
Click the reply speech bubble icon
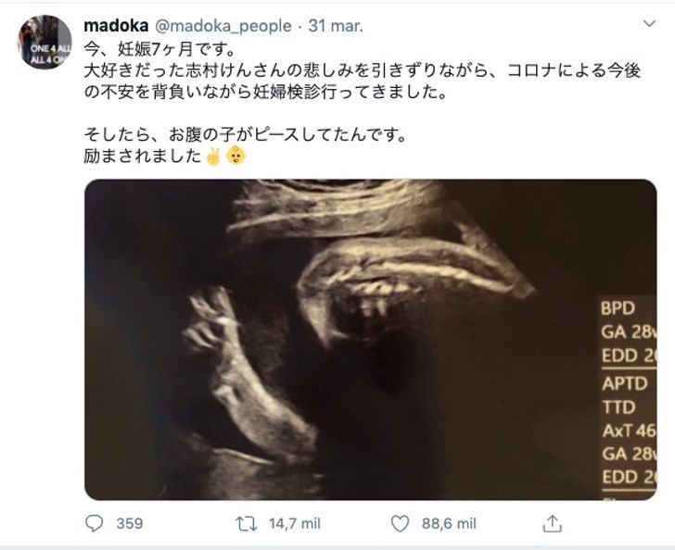(x=95, y=523)
